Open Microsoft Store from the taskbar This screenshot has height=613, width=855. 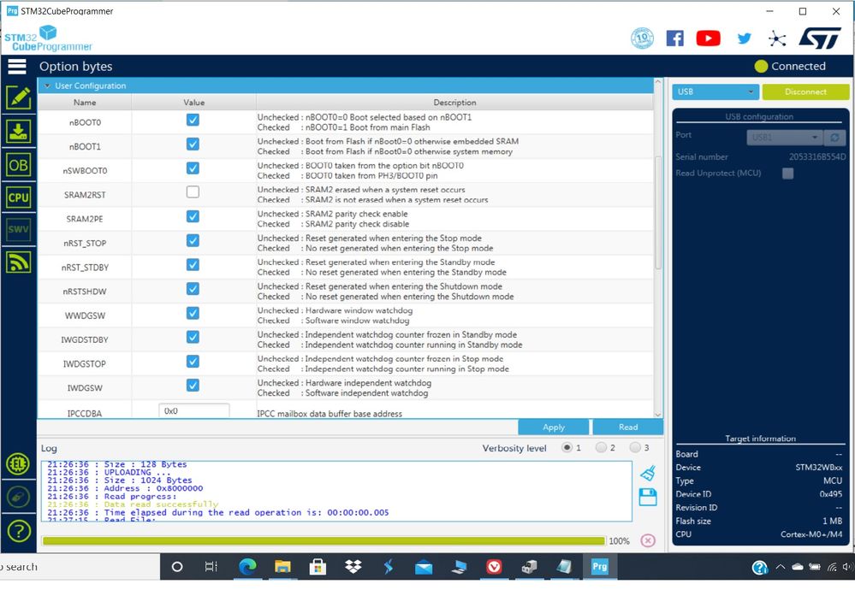318,567
